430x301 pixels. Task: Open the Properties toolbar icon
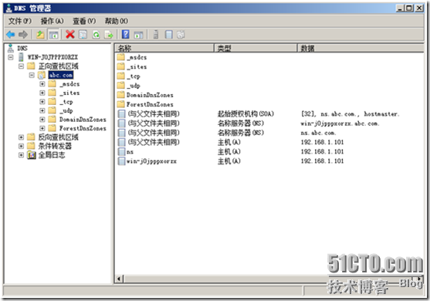click(83, 35)
